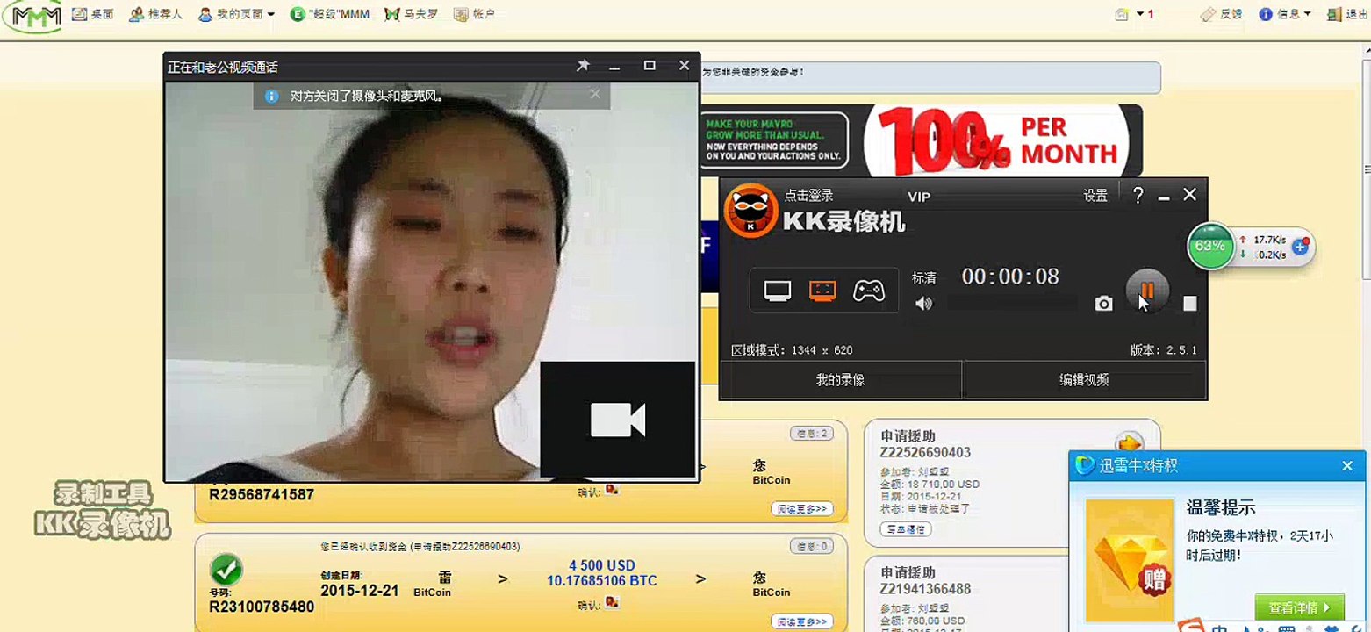Select full-screen monitor recording mode
Image resolution: width=1371 pixels, height=632 pixels.
(x=778, y=291)
